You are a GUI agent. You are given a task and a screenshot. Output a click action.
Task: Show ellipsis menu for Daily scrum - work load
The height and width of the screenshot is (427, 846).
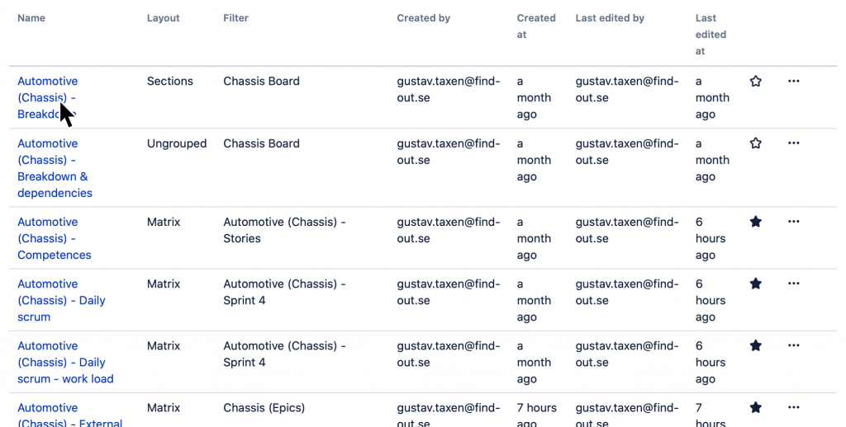point(793,345)
